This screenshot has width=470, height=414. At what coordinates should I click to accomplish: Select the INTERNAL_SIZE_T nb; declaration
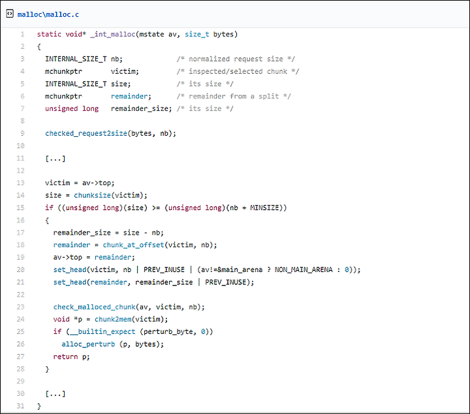click(x=84, y=59)
